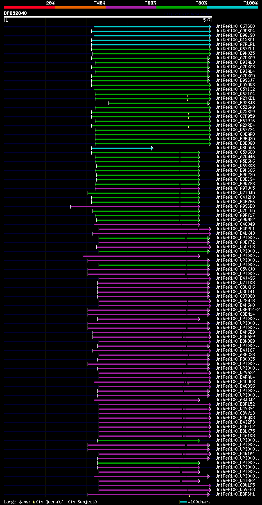Select hit label UniRef100_C5YDR3
262x505 pixels.
[235, 85]
